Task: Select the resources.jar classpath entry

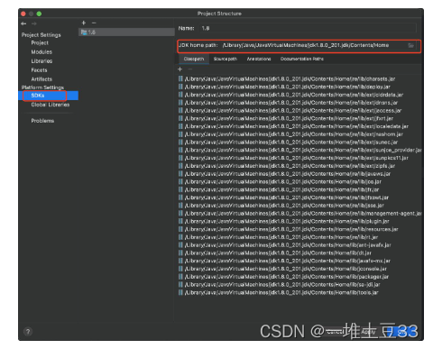Action: click(289, 229)
